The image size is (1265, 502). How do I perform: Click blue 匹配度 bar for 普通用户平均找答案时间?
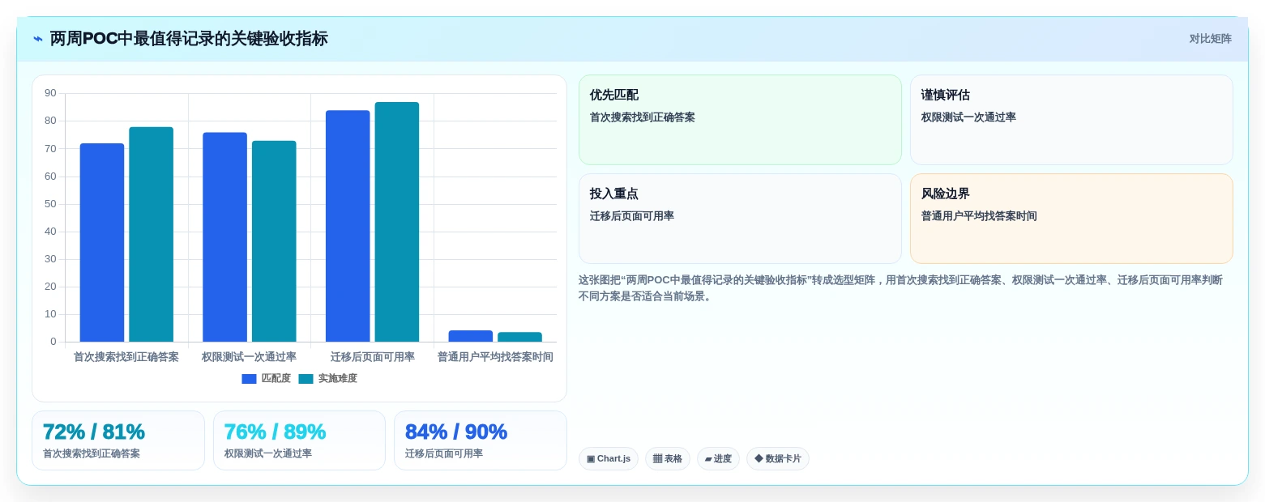pyautogui.click(x=471, y=336)
